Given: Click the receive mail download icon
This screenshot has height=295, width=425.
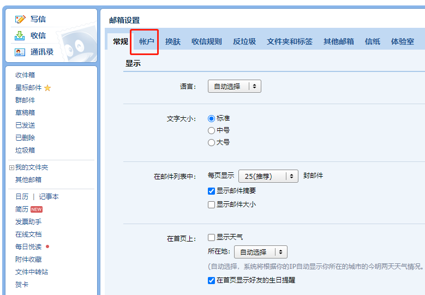Looking at the screenshot, I should pos(20,35).
